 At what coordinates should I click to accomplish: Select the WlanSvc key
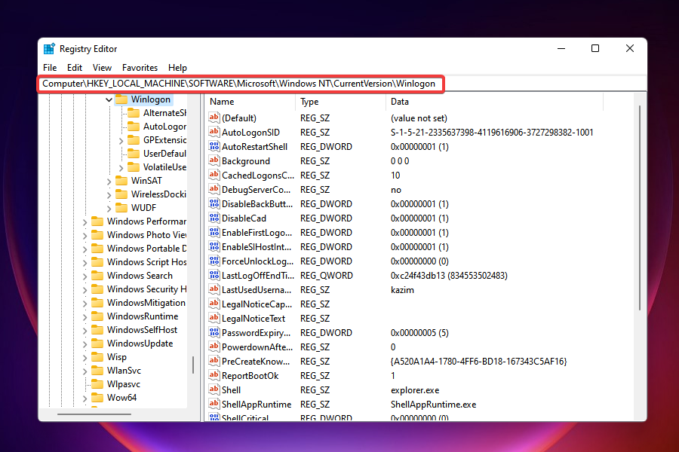[124, 371]
